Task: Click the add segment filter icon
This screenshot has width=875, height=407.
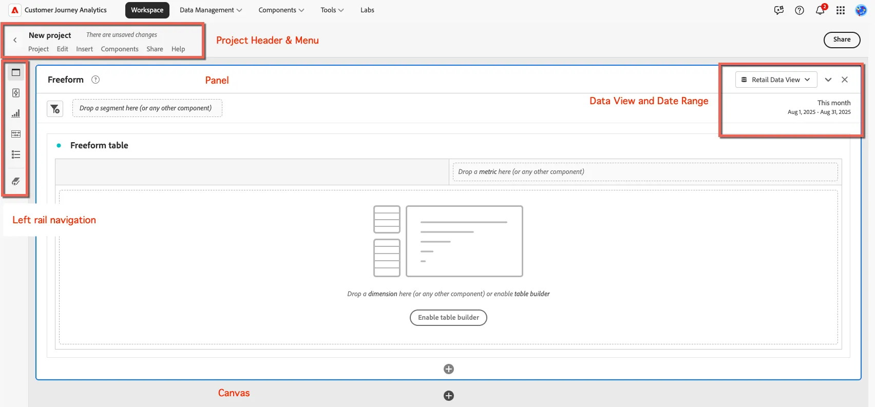Action: pyautogui.click(x=55, y=108)
